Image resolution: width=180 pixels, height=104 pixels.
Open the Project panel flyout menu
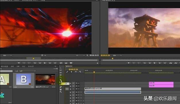coord(55,66)
